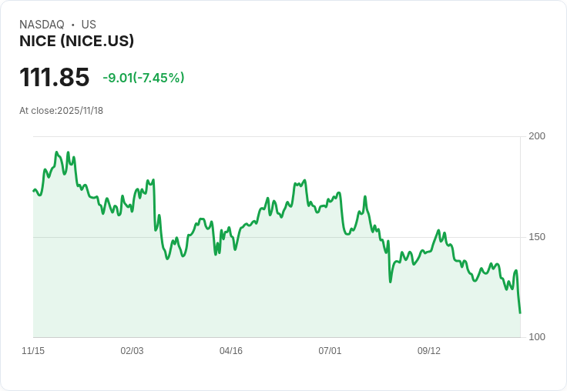Click the bullet separator between NASDAQ and US
Image resolution: width=567 pixels, height=391 pixels.
(73, 25)
